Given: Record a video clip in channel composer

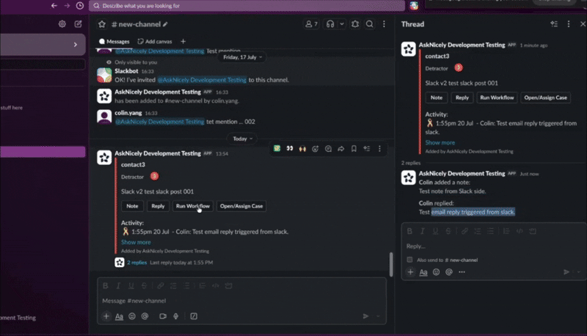Looking at the screenshot, I should (x=163, y=316).
